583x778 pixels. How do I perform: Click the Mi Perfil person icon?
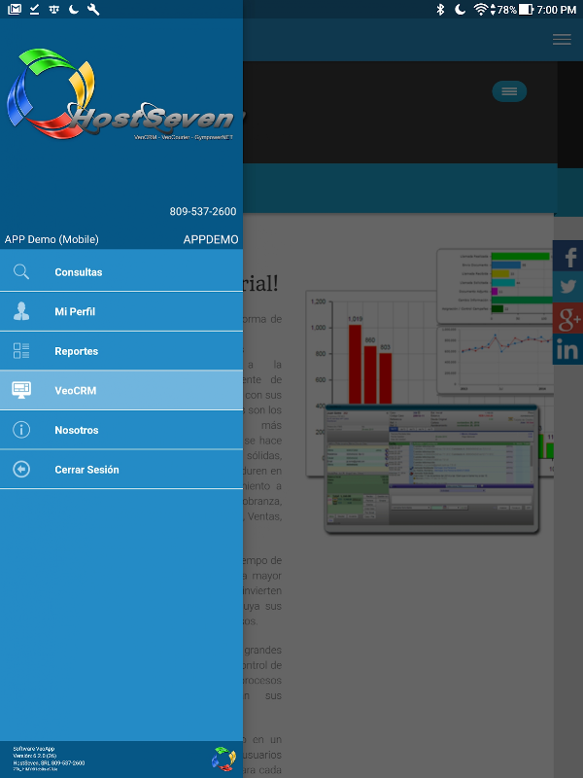21,311
